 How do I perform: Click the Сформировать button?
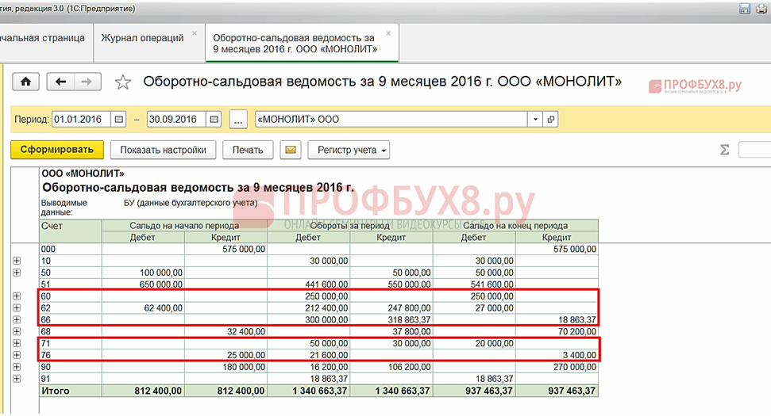click(x=57, y=150)
